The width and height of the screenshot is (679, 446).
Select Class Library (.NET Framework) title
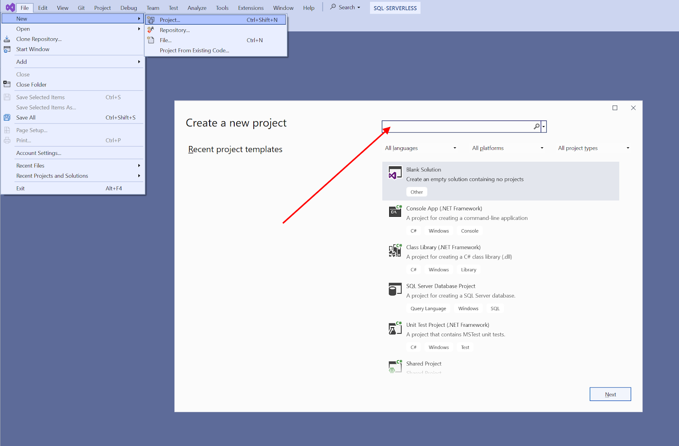click(443, 247)
